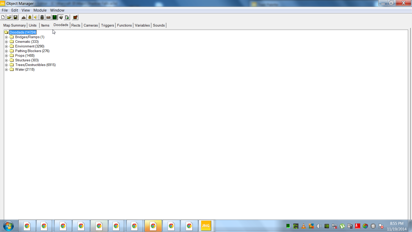Click the Action Center flag tray icon
412x232 pixels.
[x=381, y=226]
